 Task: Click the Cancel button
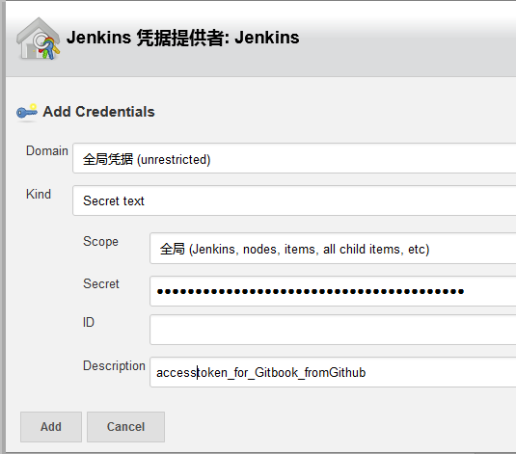[125, 427]
